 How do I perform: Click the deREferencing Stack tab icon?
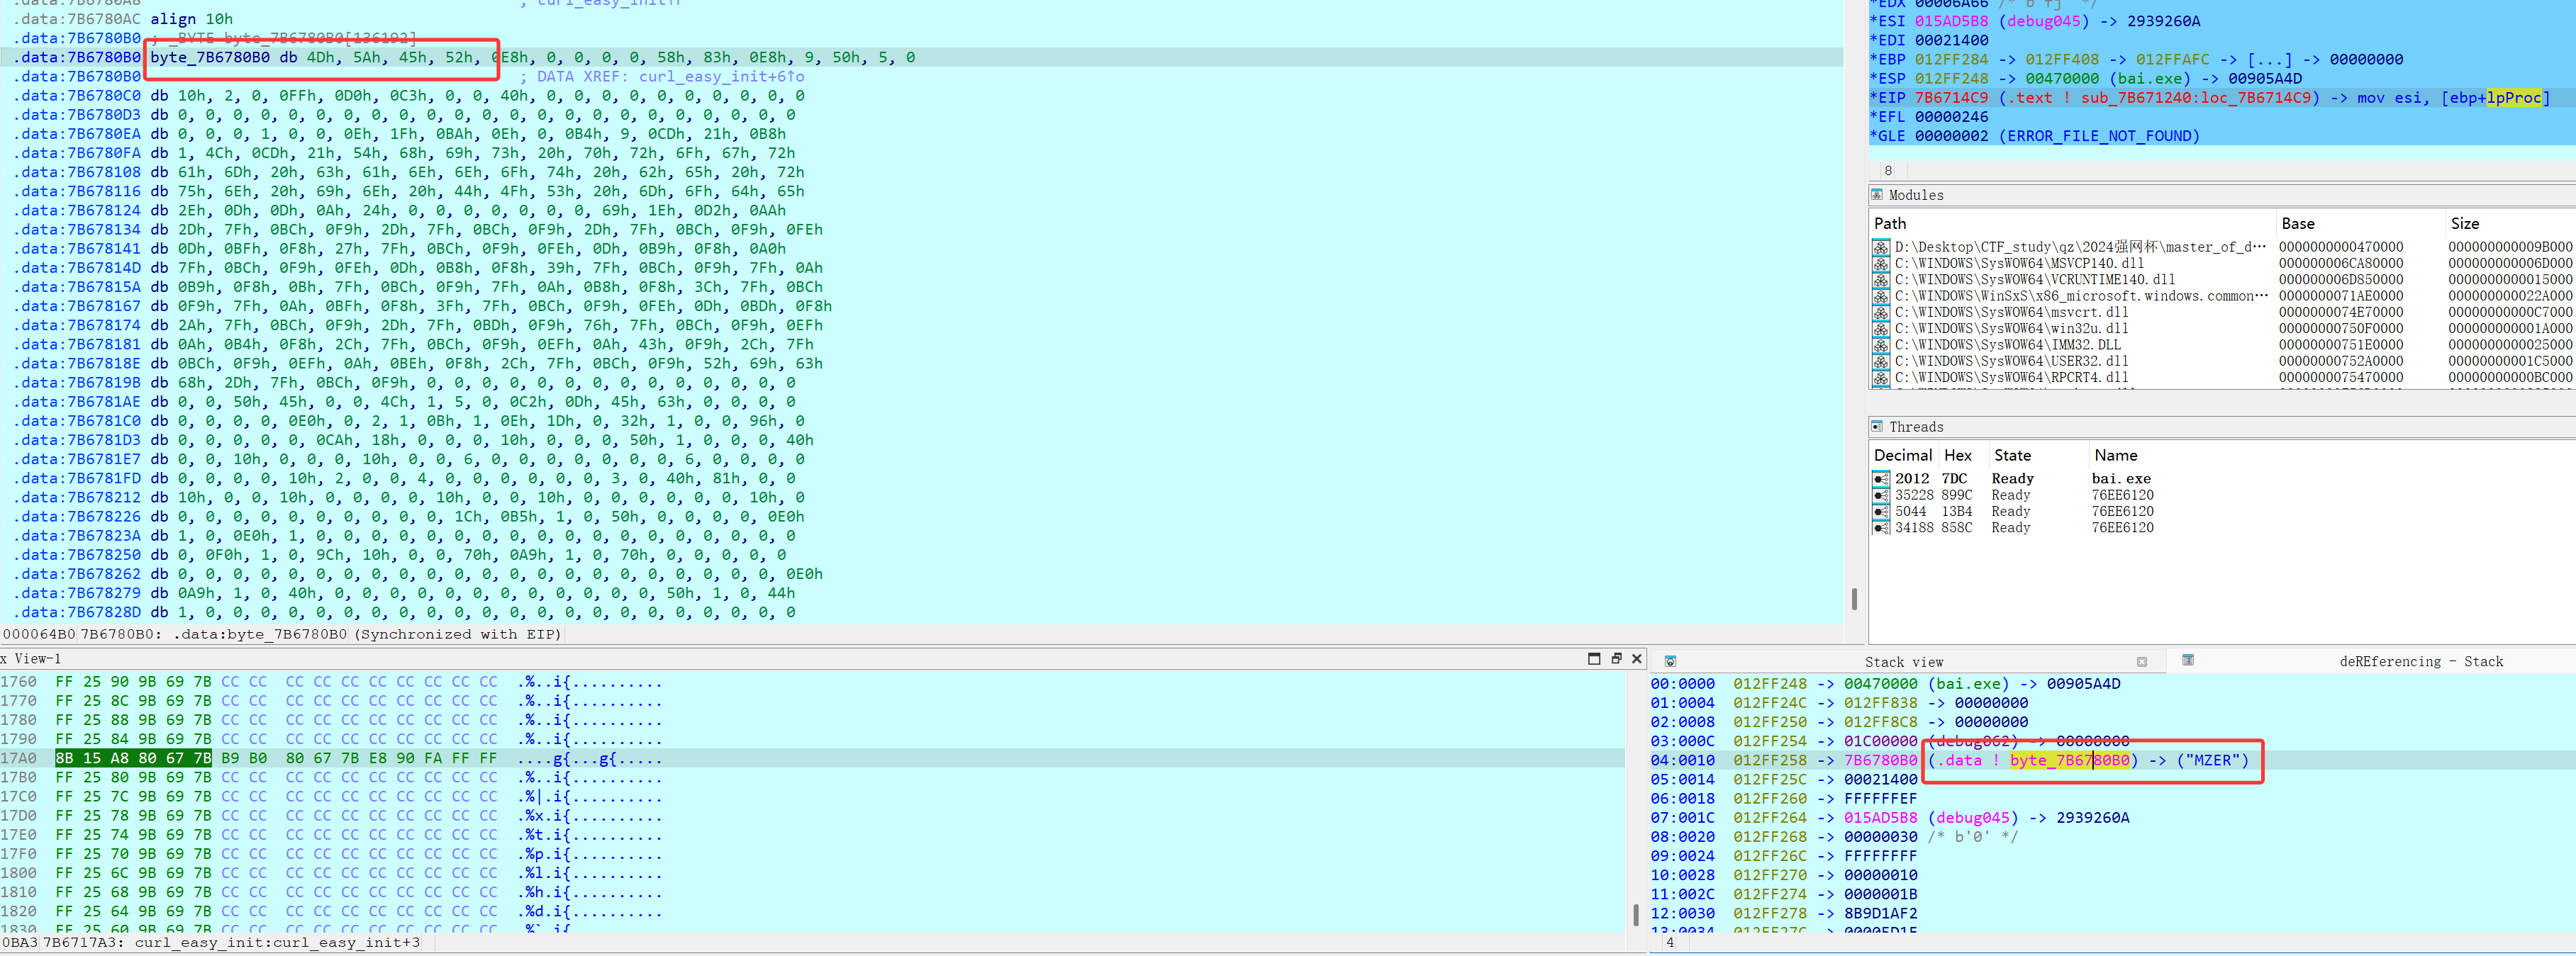tap(2188, 660)
